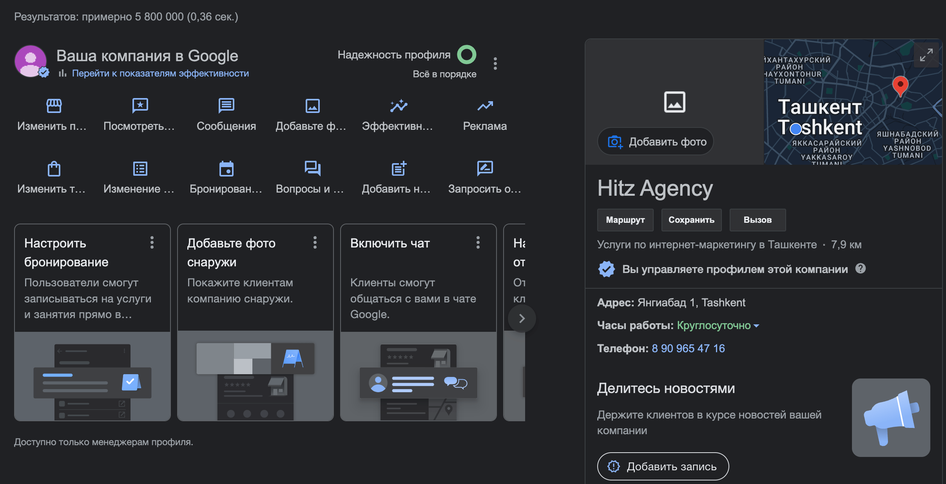Click the green profile strength circle
The width and height of the screenshot is (946, 484).
click(x=467, y=55)
